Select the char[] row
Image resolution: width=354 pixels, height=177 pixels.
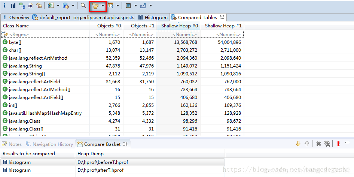coord(122,50)
